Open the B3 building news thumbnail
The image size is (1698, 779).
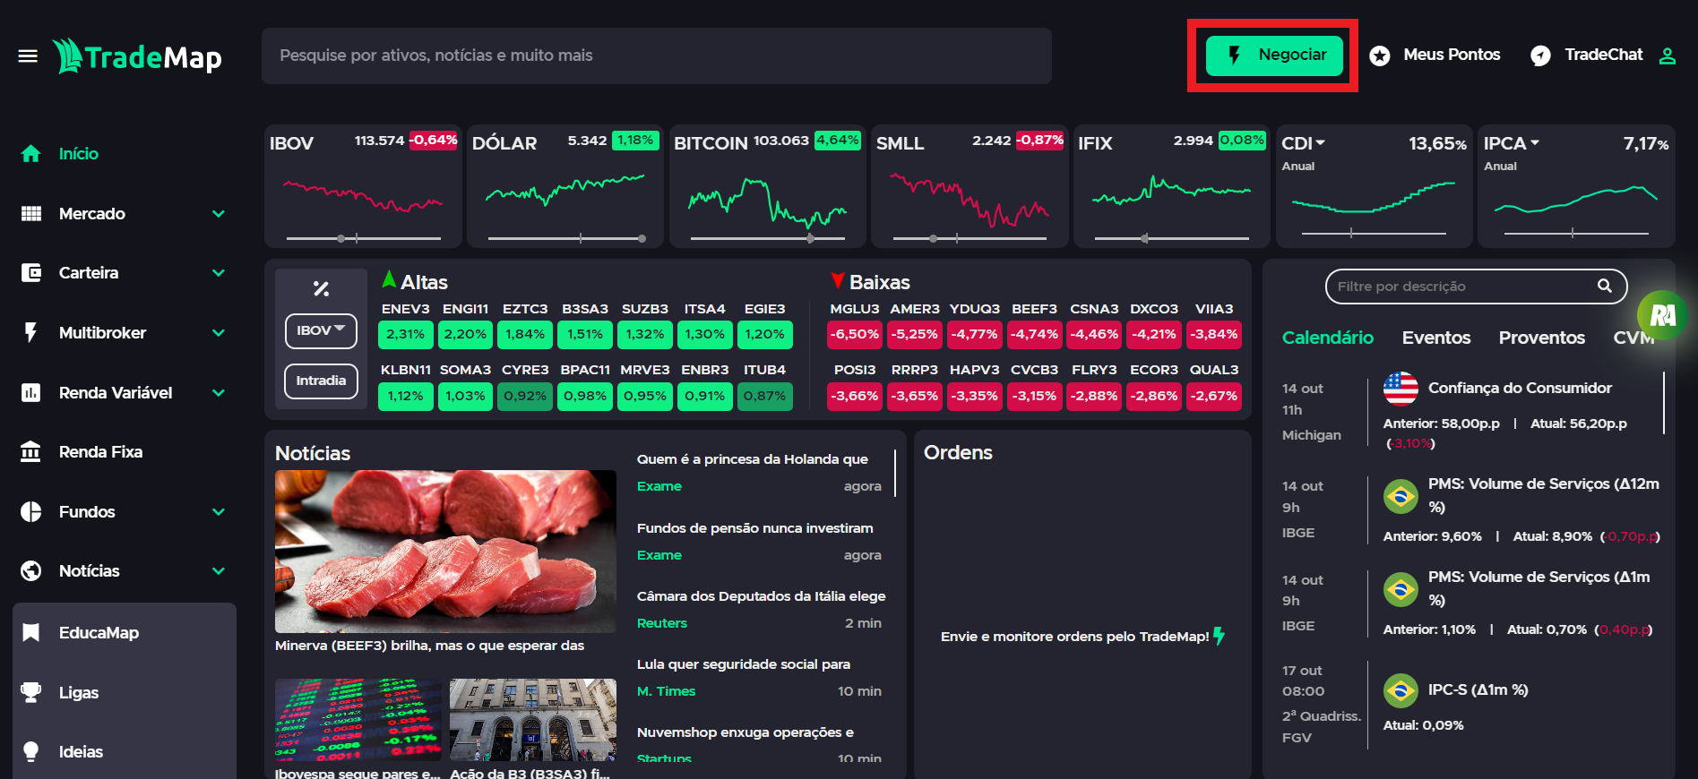533,720
